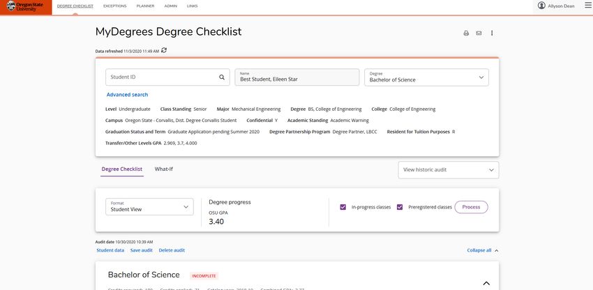Open the hamburger menu at top right
Viewport: 593px width, 290px height.
587,5
